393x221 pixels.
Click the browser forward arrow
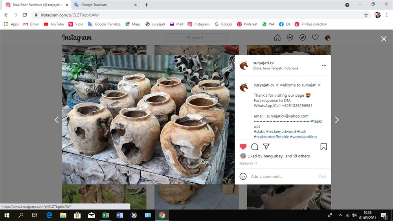coord(16,15)
